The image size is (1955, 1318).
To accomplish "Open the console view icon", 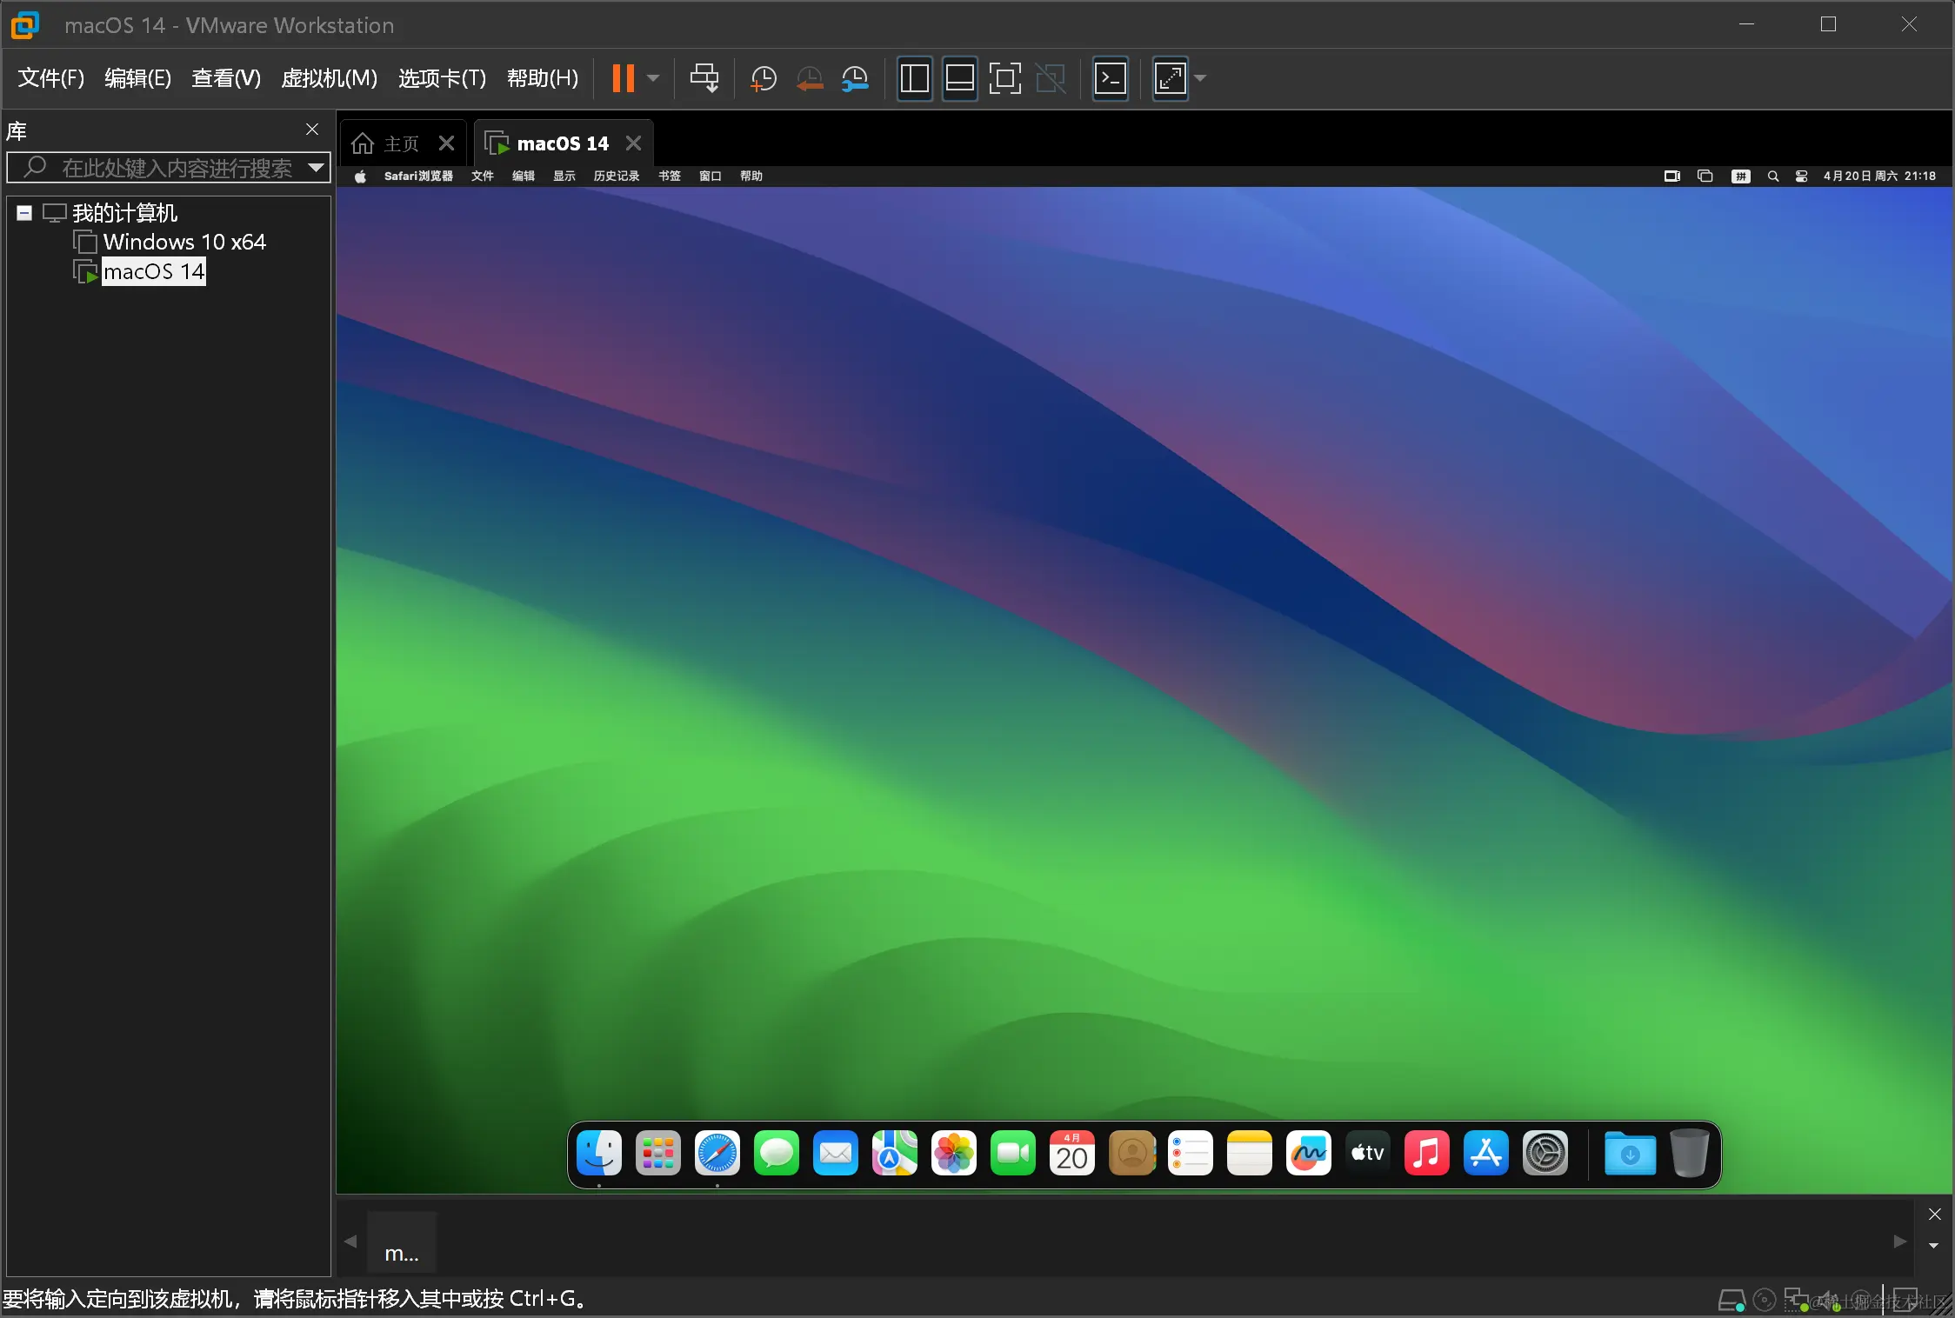I will click(1110, 78).
